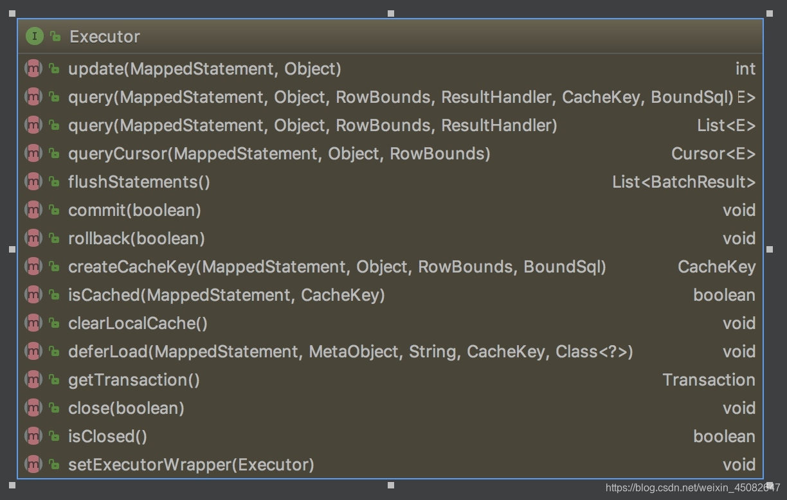Click void return type of deferLoad
Image resolution: width=787 pixels, height=500 pixels.
point(739,352)
